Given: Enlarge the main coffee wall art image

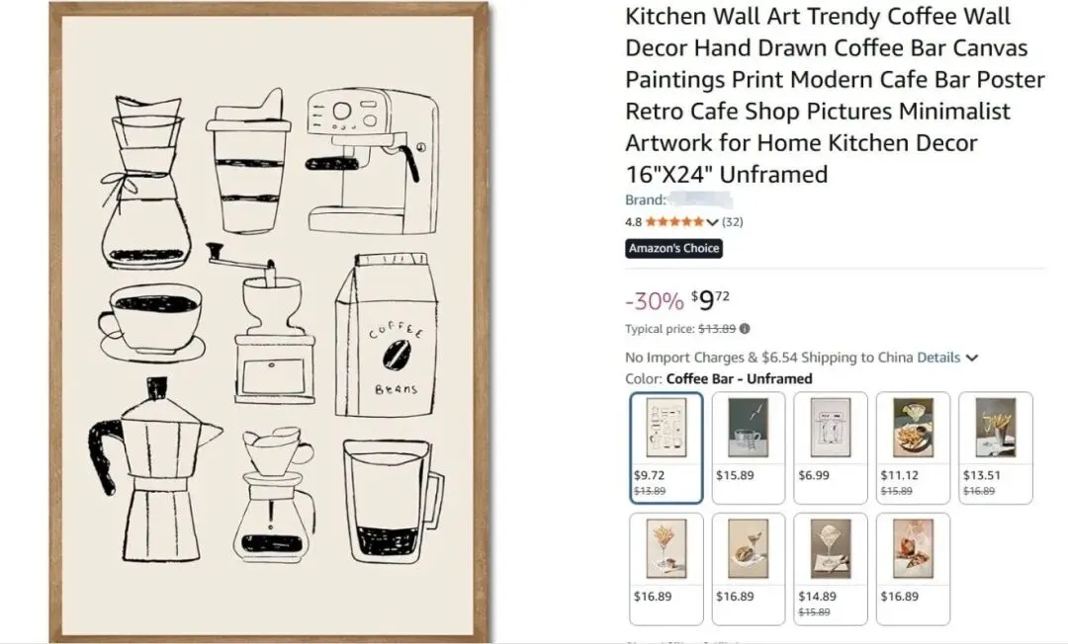Looking at the screenshot, I should (x=270, y=322).
